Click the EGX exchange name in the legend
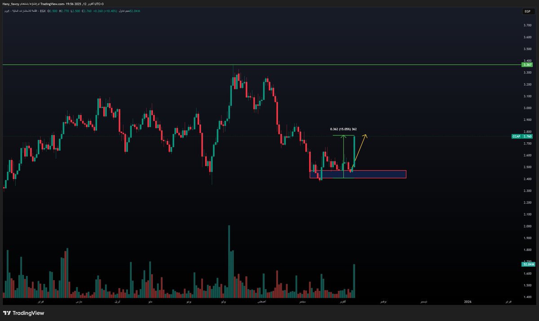 click(x=43, y=11)
